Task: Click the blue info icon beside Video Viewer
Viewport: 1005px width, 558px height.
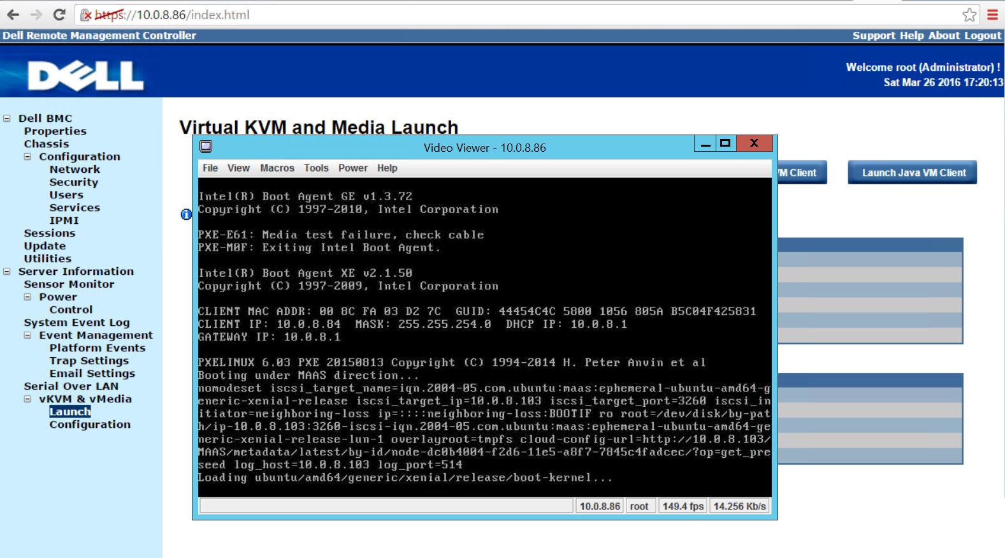Action: pos(186,214)
